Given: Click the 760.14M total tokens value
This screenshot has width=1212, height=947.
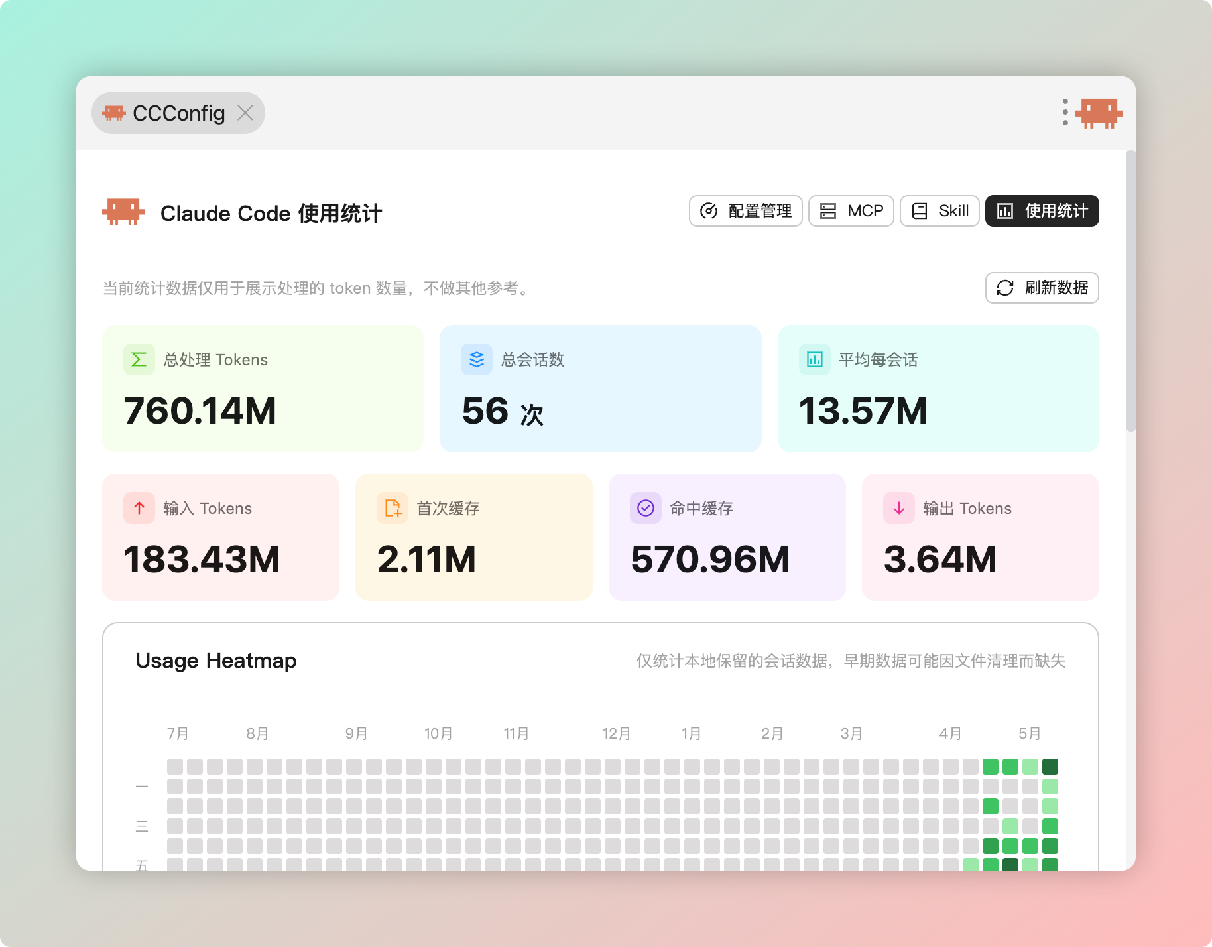Looking at the screenshot, I should [x=200, y=410].
